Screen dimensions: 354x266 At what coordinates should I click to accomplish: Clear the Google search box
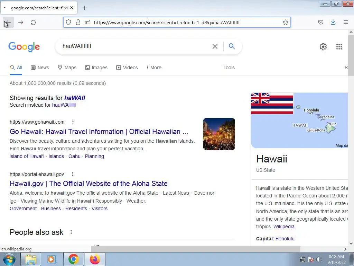point(215,46)
